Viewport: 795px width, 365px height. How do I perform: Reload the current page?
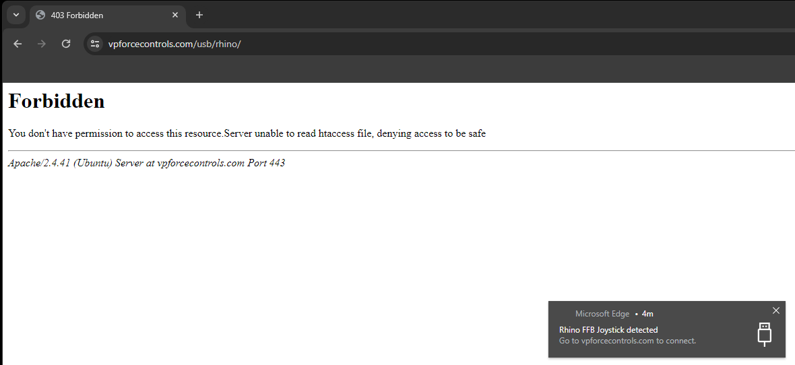click(66, 44)
